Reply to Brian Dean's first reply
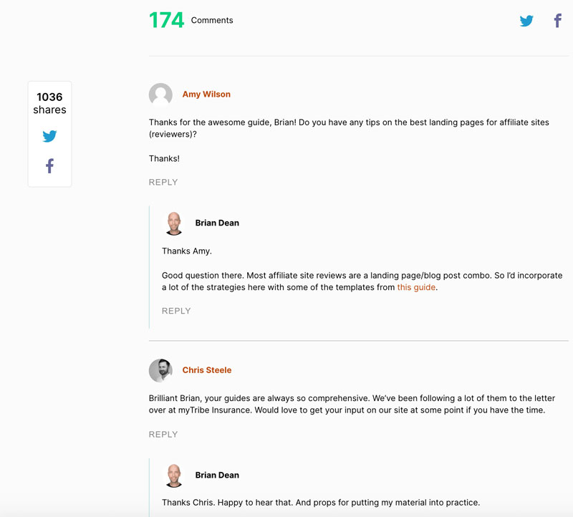Screen dimensions: 573x517 (x=178, y=311)
